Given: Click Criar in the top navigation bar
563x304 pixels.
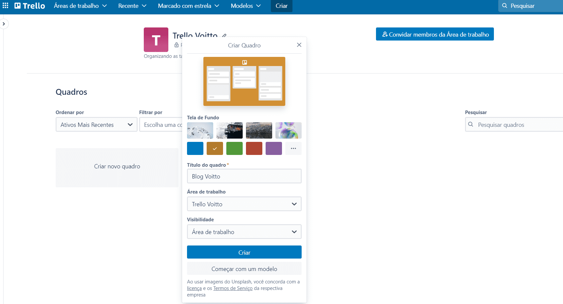Looking at the screenshot, I should (282, 6).
